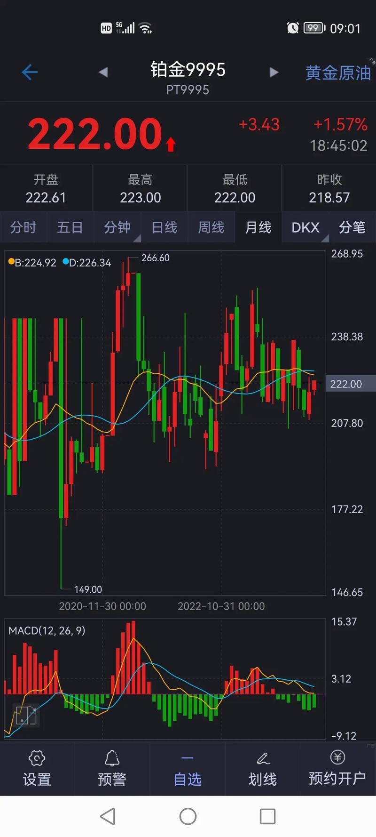376x837 pixels.
Task: Open the 黄金原油 link
Action: click(x=338, y=73)
